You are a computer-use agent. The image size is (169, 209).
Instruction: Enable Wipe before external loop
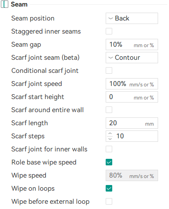(109, 202)
